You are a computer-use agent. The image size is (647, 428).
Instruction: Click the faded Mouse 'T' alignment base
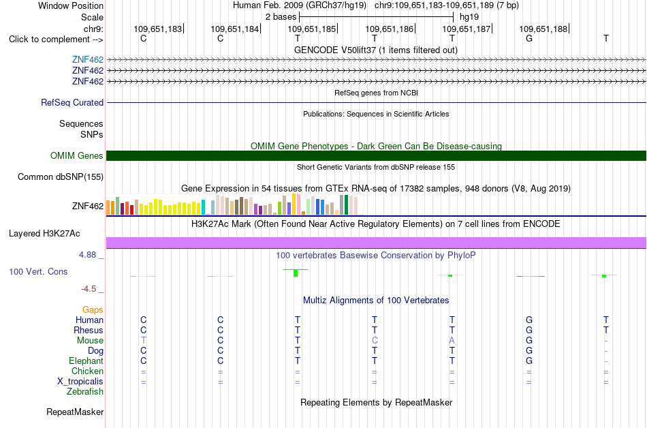click(143, 341)
